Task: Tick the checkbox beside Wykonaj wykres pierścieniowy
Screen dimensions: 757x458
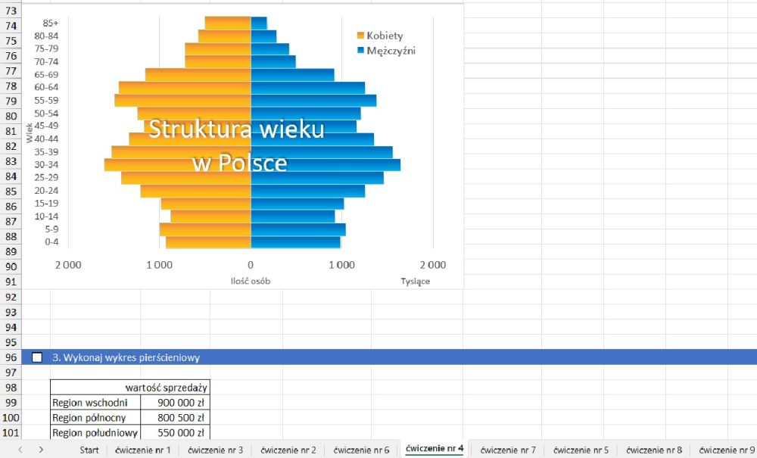Action: (36, 357)
